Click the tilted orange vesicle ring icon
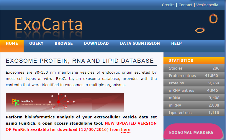The height and width of the screenshot is (140, 226). point(200,30)
